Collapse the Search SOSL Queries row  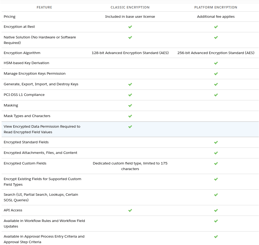pyautogui.click(x=41, y=197)
